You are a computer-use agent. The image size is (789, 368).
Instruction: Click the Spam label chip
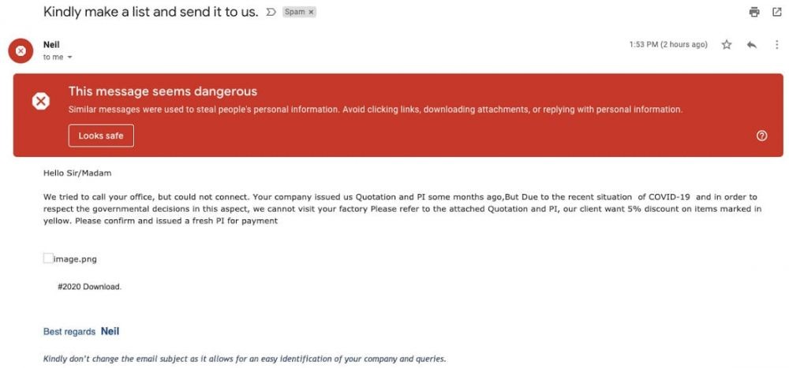[x=294, y=13]
